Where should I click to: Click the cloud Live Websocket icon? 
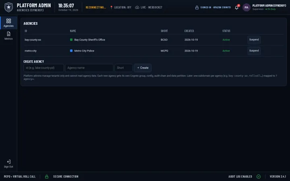pos(137,7)
